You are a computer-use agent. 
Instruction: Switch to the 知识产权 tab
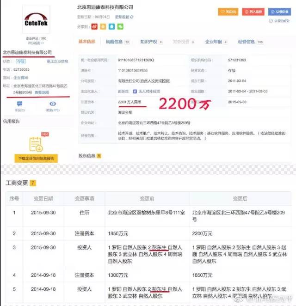pos(151,42)
